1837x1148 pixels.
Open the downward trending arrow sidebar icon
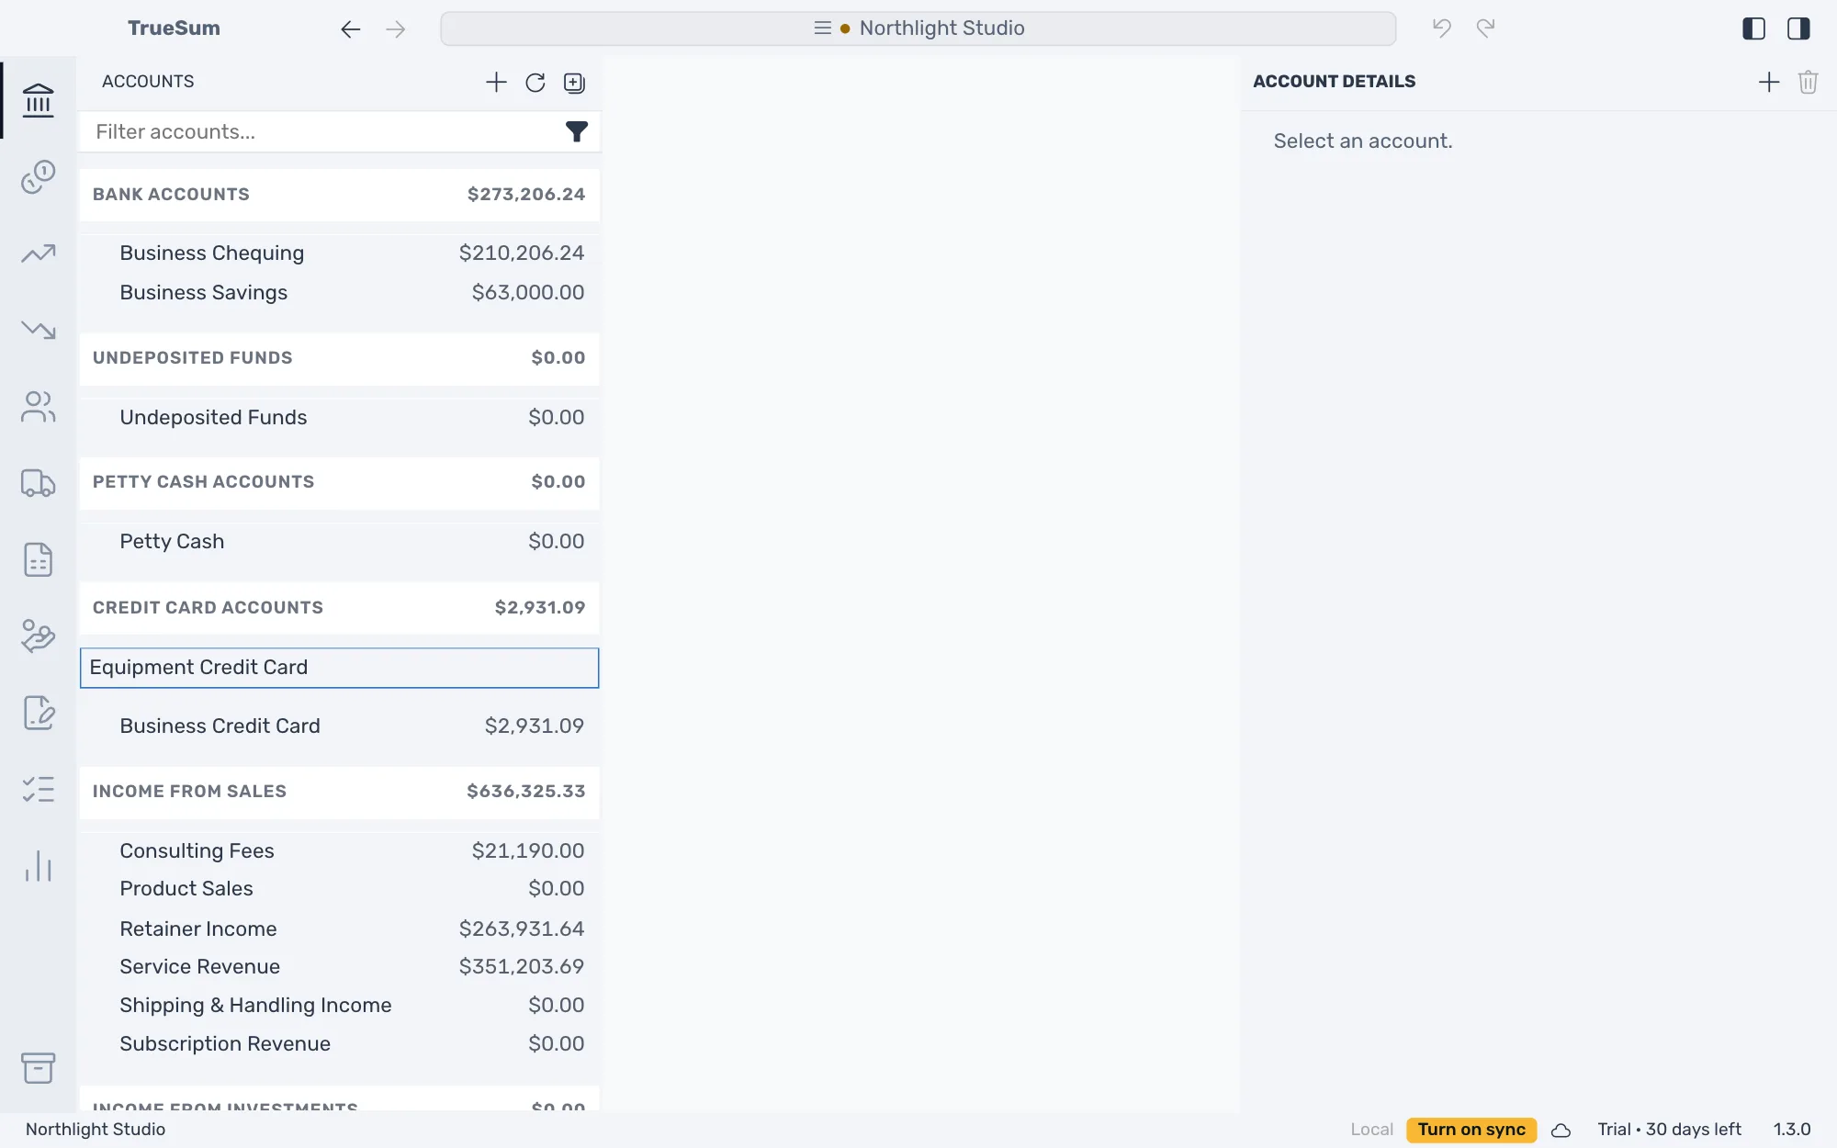(38, 330)
